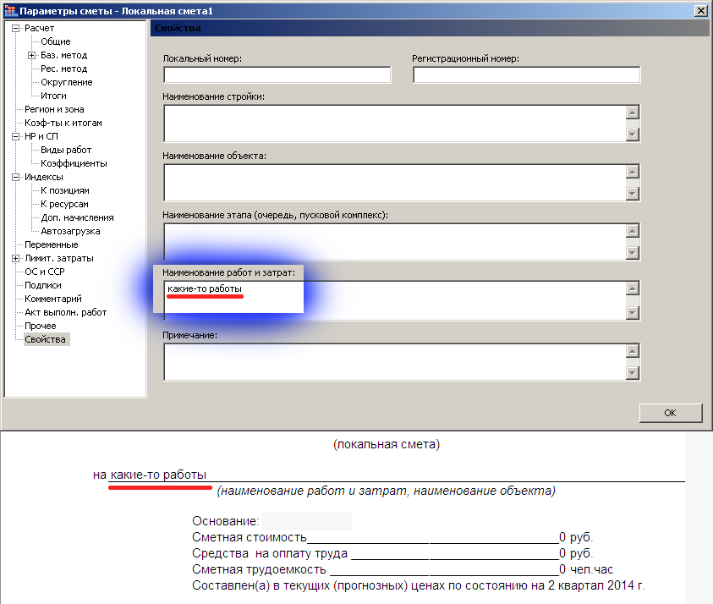Open Округление settings
713x604 pixels.
[x=66, y=82]
